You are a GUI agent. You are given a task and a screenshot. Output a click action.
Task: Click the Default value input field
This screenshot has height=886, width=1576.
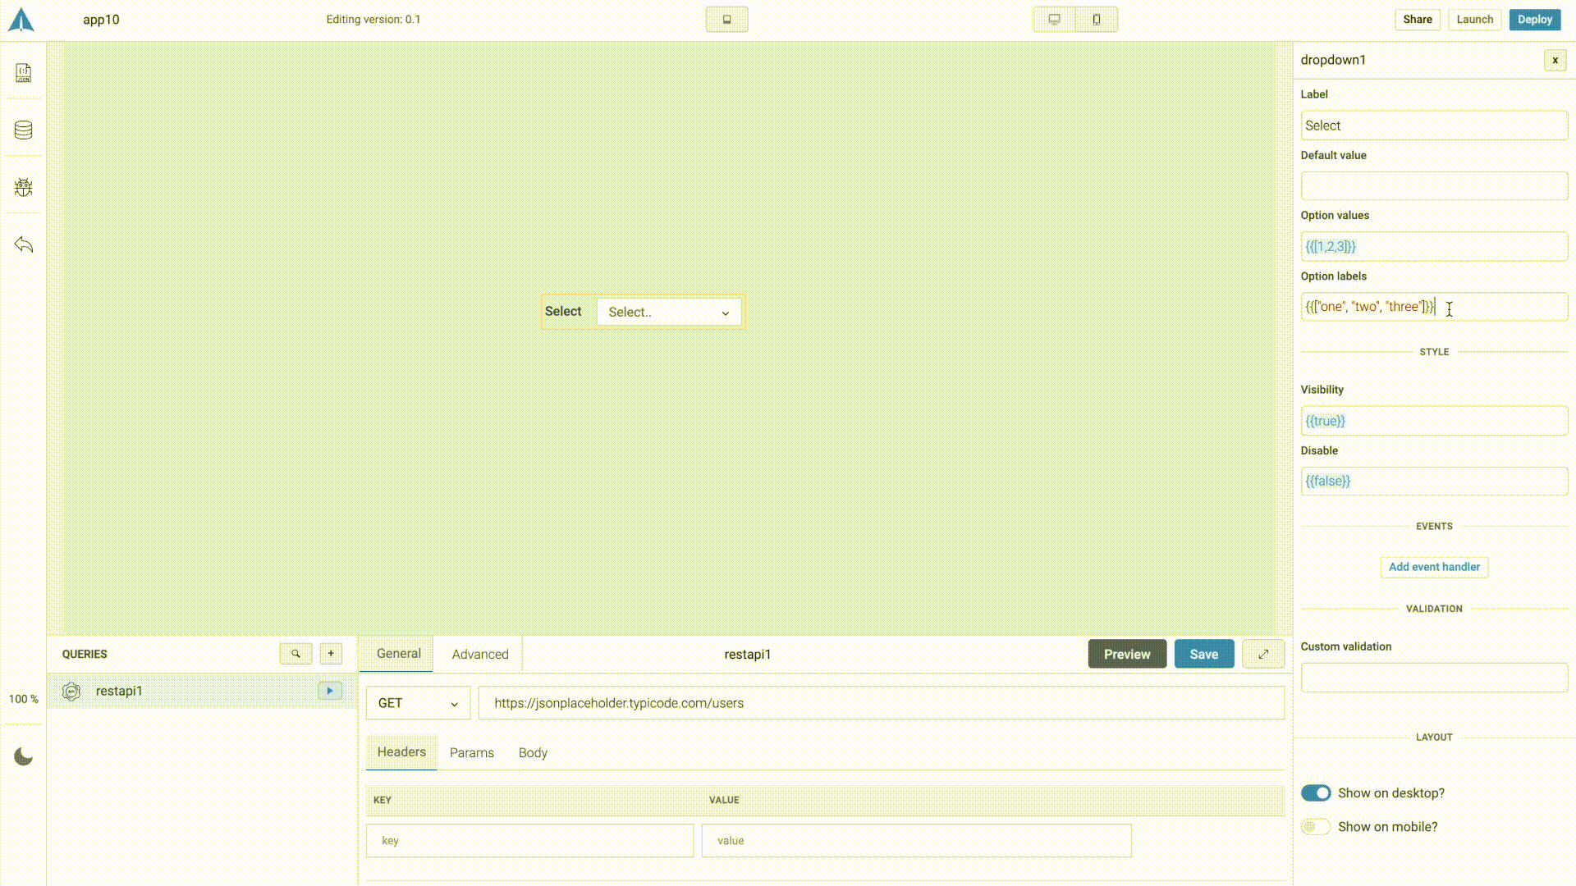pos(1434,186)
